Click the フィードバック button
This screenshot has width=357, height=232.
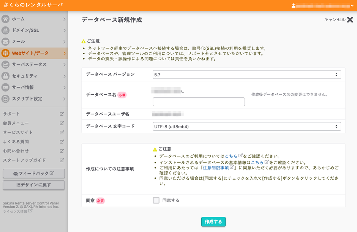[34, 174]
